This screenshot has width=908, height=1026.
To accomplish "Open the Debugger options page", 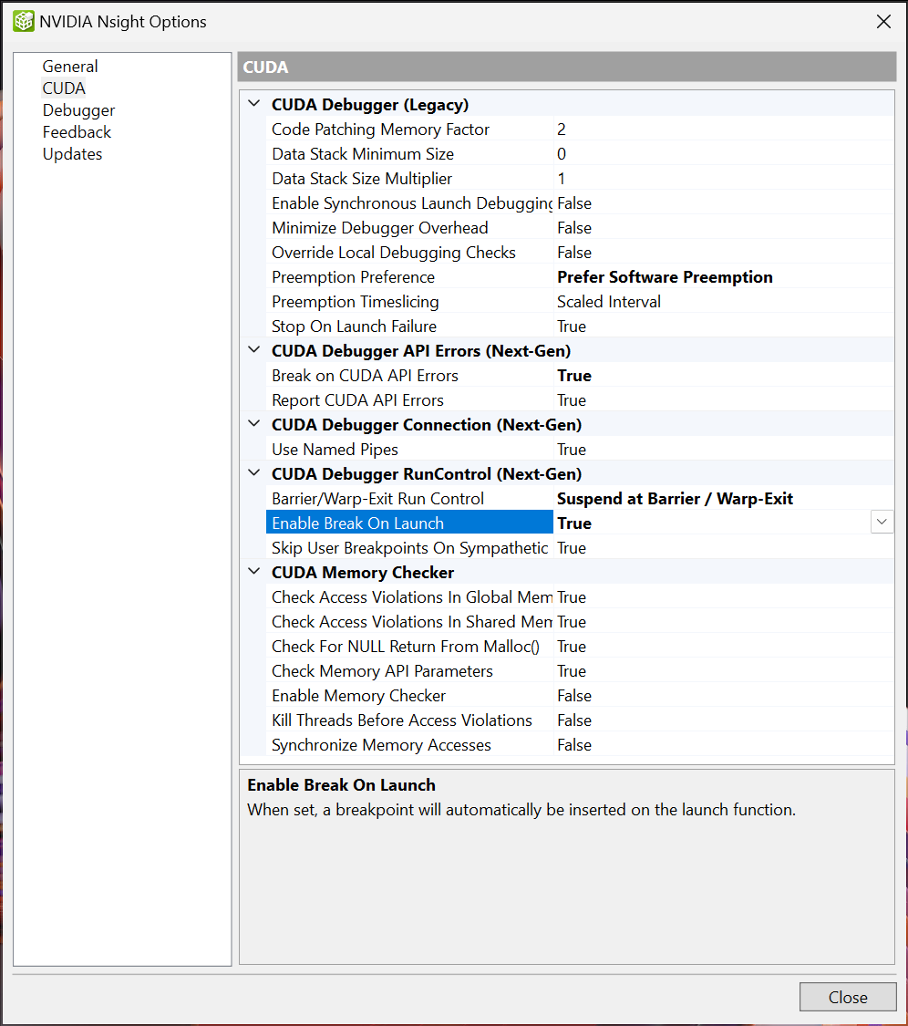I will click(x=78, y=110).
